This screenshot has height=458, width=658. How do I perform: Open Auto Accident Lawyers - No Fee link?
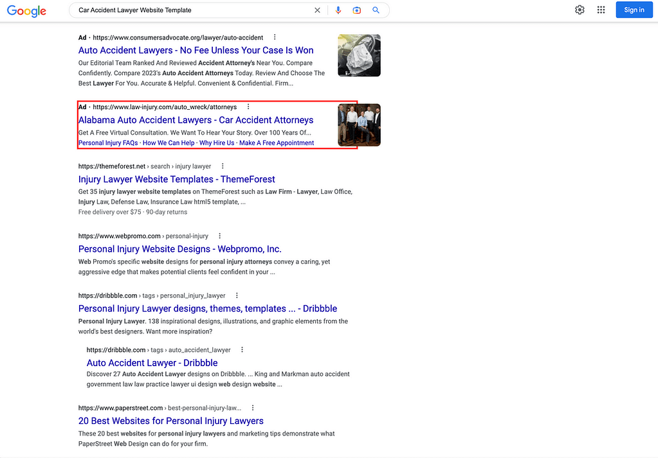[x=196, y=50]
